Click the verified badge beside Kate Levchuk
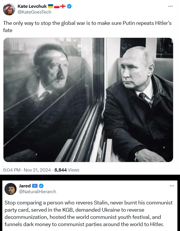The width and height of the screenshot is (180, 231). pos(70,6)
